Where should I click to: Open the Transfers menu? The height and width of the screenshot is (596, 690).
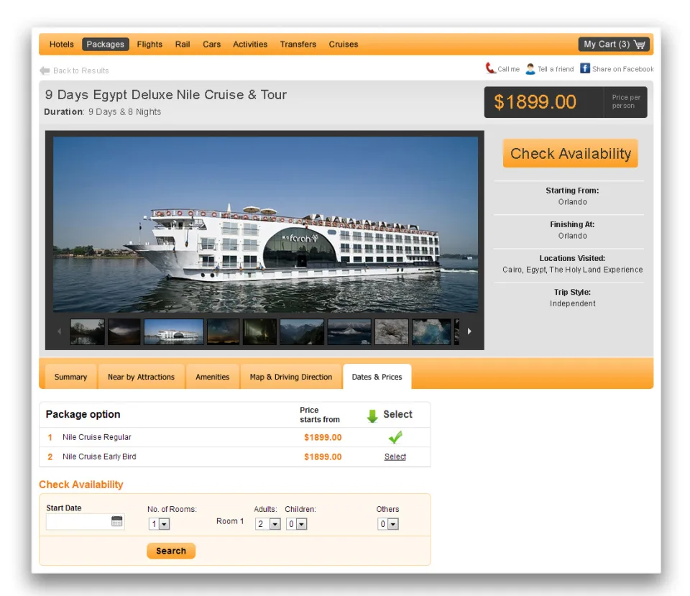coord(298,44)
